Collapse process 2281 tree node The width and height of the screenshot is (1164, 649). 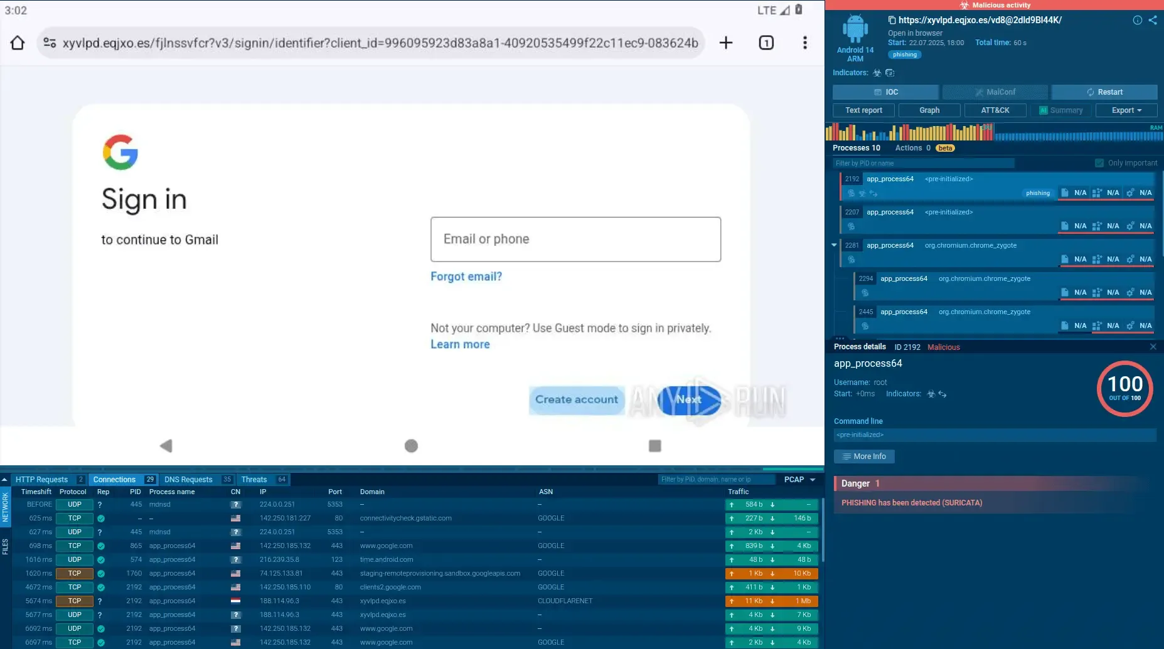click(x=834, y=245)
